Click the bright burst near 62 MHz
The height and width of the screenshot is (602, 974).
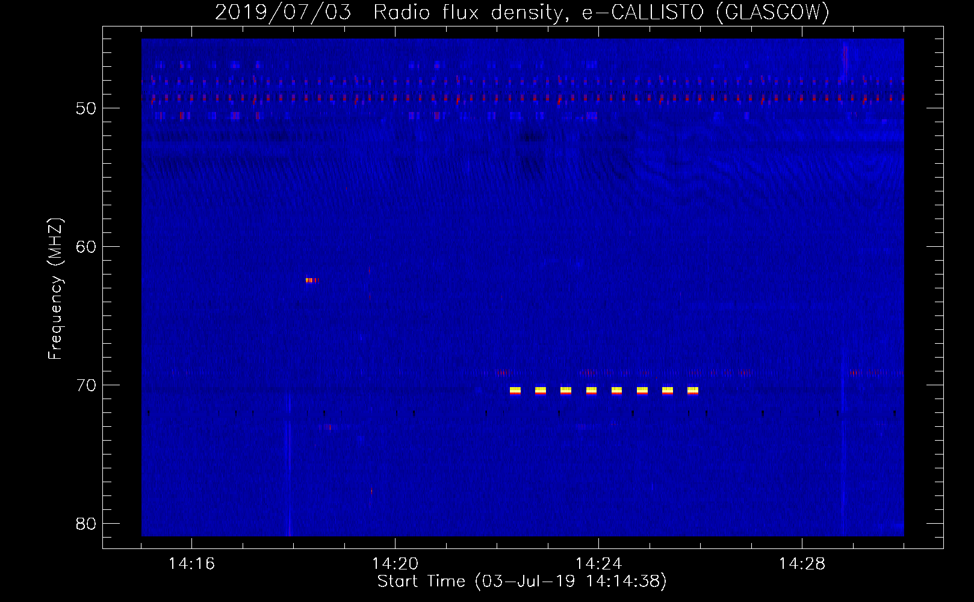(311, 280)
